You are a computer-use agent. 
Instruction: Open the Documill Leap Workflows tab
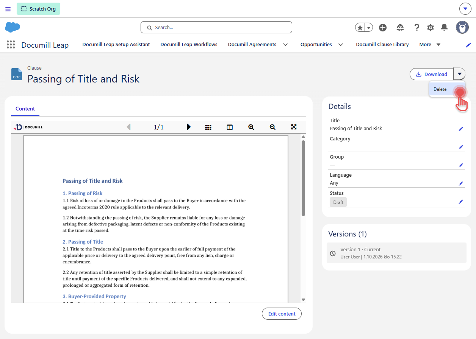click(189, 45)
